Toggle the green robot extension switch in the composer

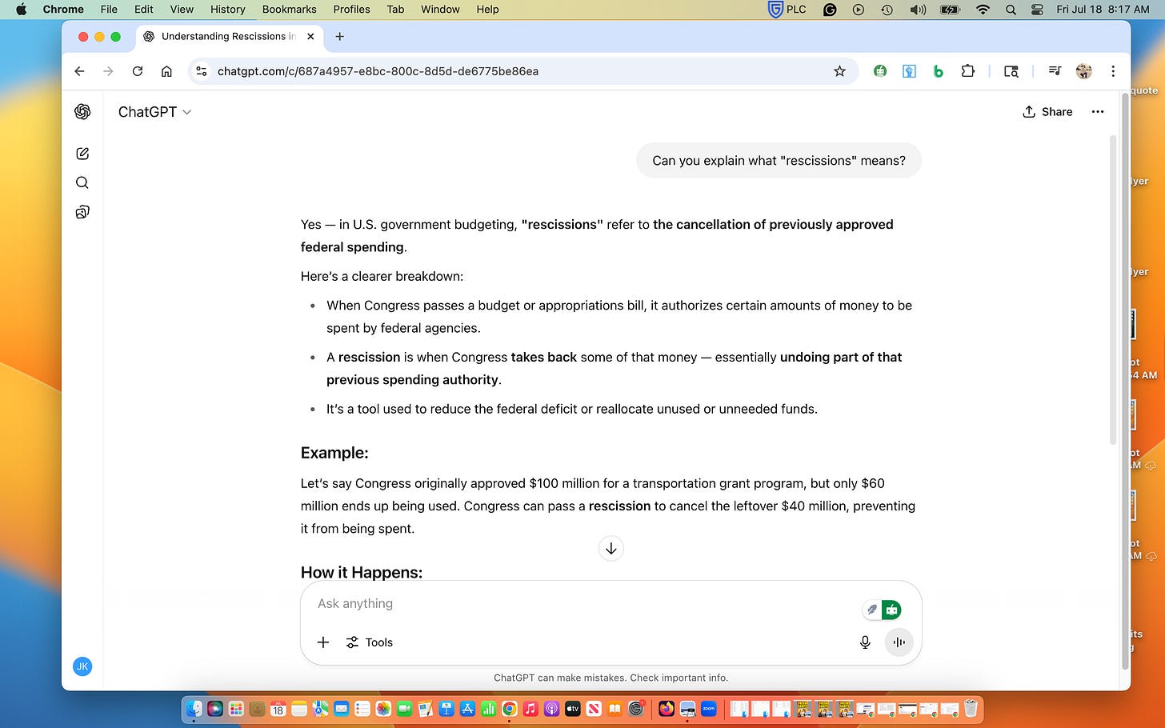pyautogui.click(x=892, y=610)
